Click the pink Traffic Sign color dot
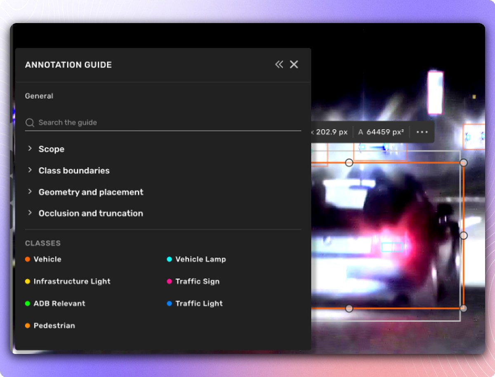This screenshot has height=377, width=495. point(170,281)
